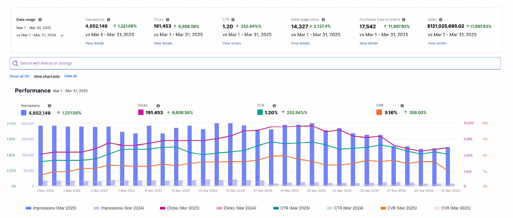Click the 15 Mar 2025 axis label
This screenshot has width=513, height=218.
(235, 191)
